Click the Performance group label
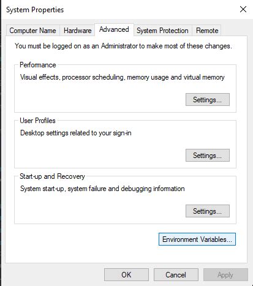Image resolution: width=253 pixels, height=286 pixels. (38, 65)
